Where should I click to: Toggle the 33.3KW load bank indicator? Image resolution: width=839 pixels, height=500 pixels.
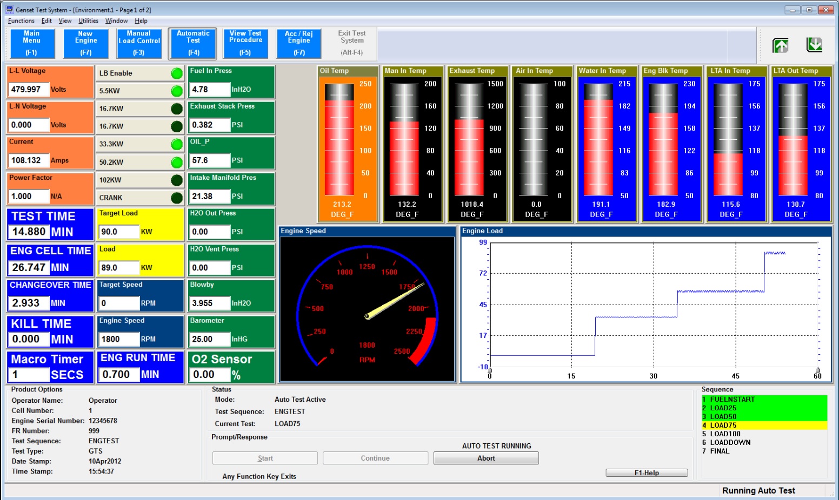pyautogui.click(x=176, y=144)
